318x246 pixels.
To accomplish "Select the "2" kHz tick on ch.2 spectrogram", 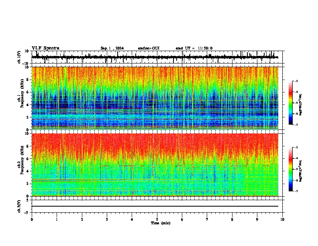I will pos(28,184).
